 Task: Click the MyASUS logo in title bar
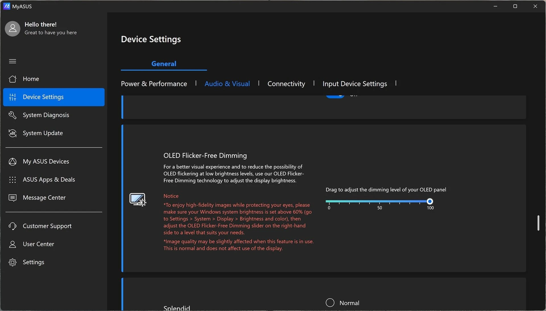pos(7,6)
